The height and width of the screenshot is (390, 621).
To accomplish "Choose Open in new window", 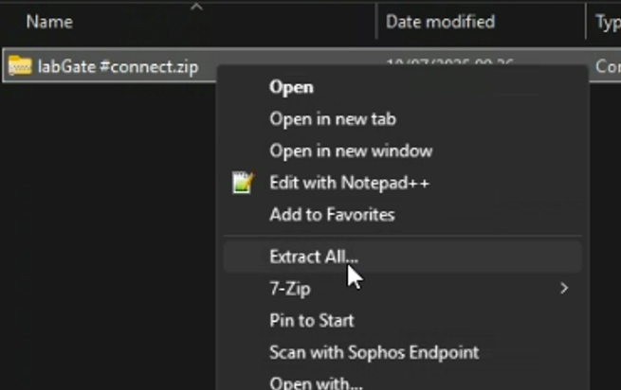I will tap(351, 151).
